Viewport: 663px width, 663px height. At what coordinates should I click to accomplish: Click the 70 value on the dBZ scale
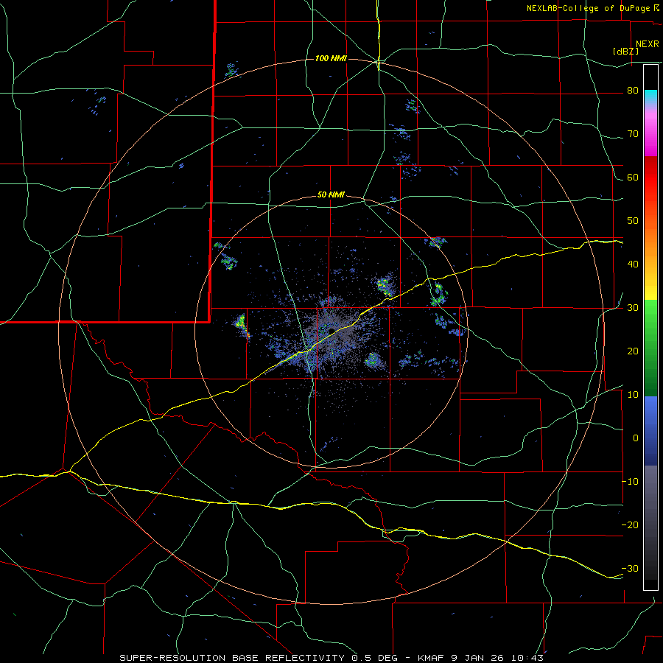633,134
